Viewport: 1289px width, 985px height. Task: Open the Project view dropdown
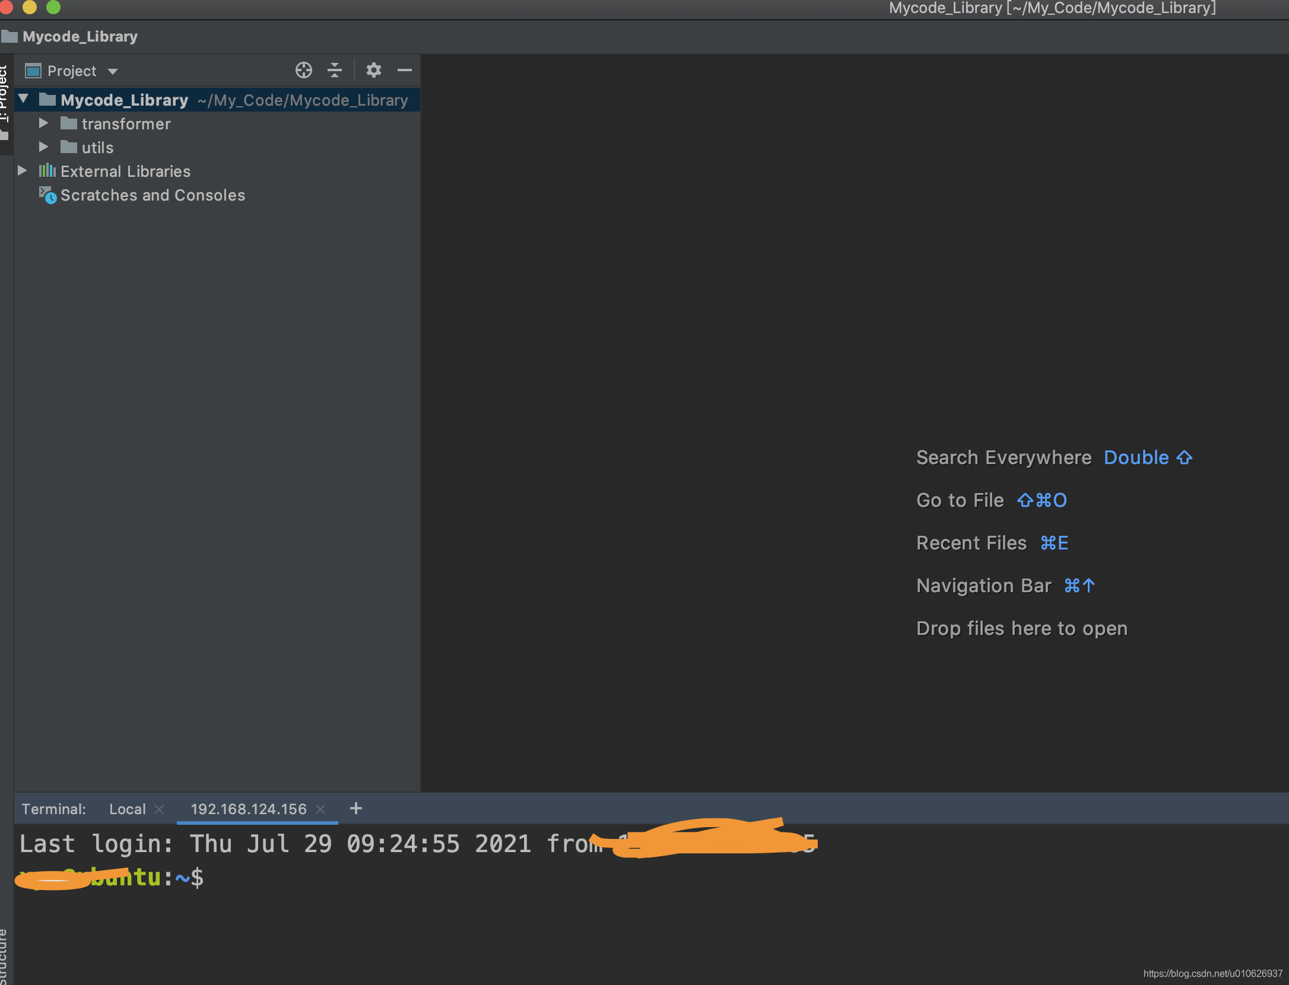tap(113, 72)
